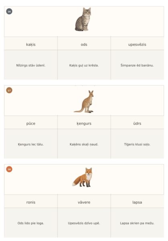
Task: Click the fox picture
Action: [82, 178]
